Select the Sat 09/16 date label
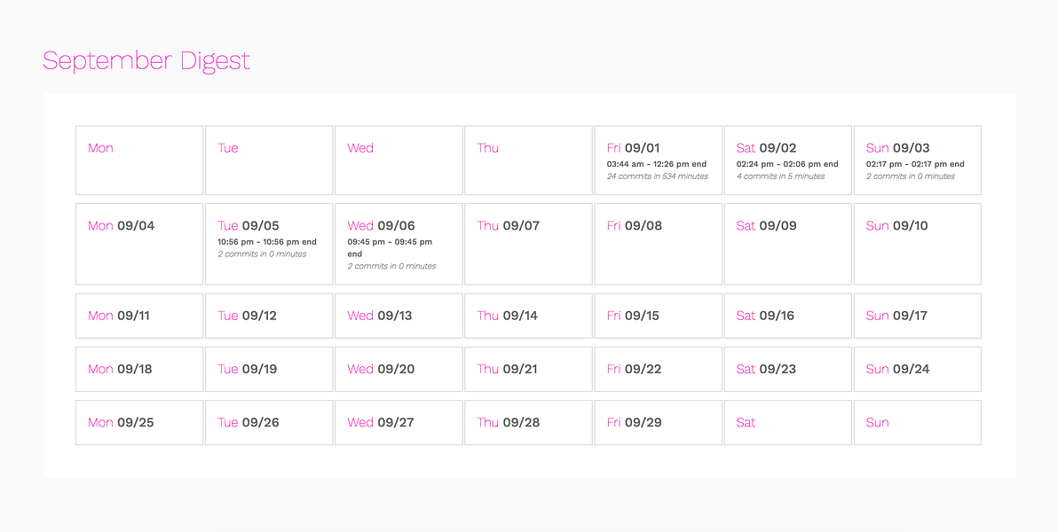The height and width of the screenshot is (532, 1058). click(x=765, y=316)
